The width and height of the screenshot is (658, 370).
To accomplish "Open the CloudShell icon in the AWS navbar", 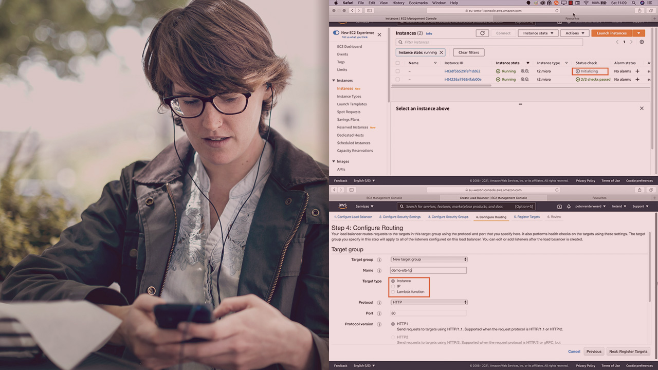I will pyautogui.click(x=559, y=207).
